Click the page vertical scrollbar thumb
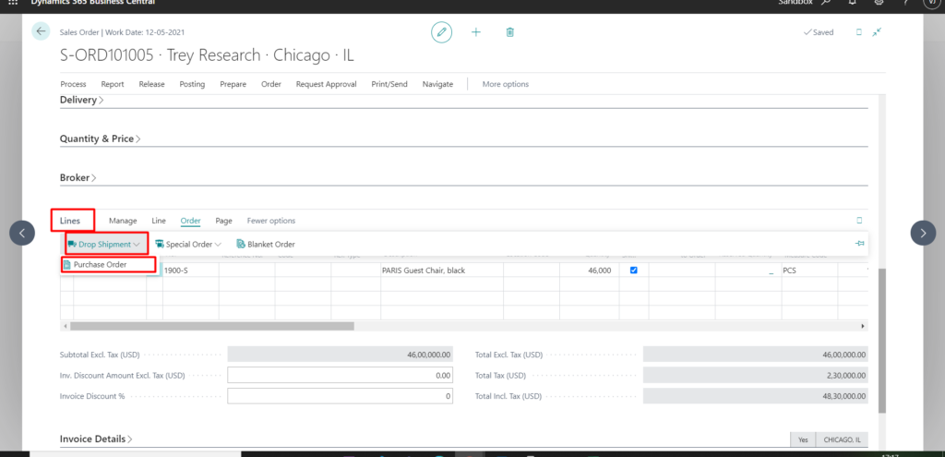Image resolution: width=945 pixels, height=457 pixels. click(x=882, y=341)
